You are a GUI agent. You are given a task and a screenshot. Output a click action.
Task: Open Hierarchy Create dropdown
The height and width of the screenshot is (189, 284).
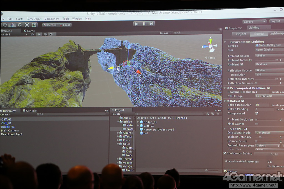point(6,115)
